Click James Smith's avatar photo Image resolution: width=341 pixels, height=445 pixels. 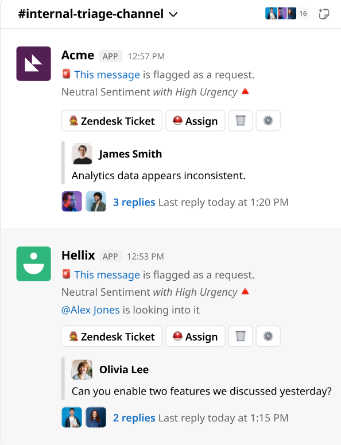tap(82, 154)
